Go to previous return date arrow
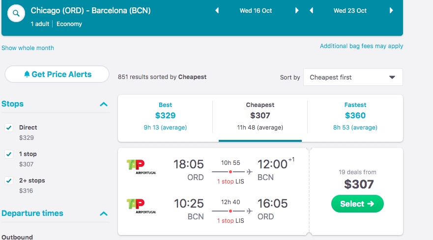Viewport: 433px width, 240px height. point(312,11)
